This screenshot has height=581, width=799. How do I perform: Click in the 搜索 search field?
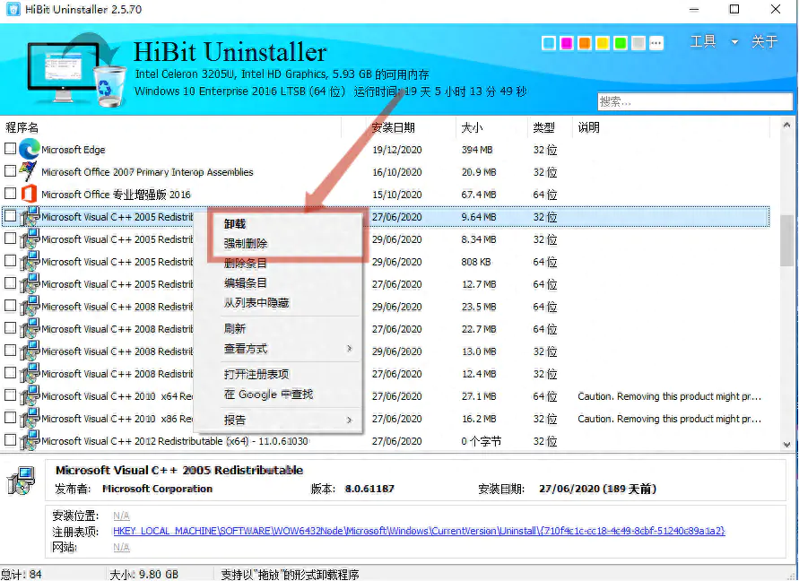(x=694, y=101)
